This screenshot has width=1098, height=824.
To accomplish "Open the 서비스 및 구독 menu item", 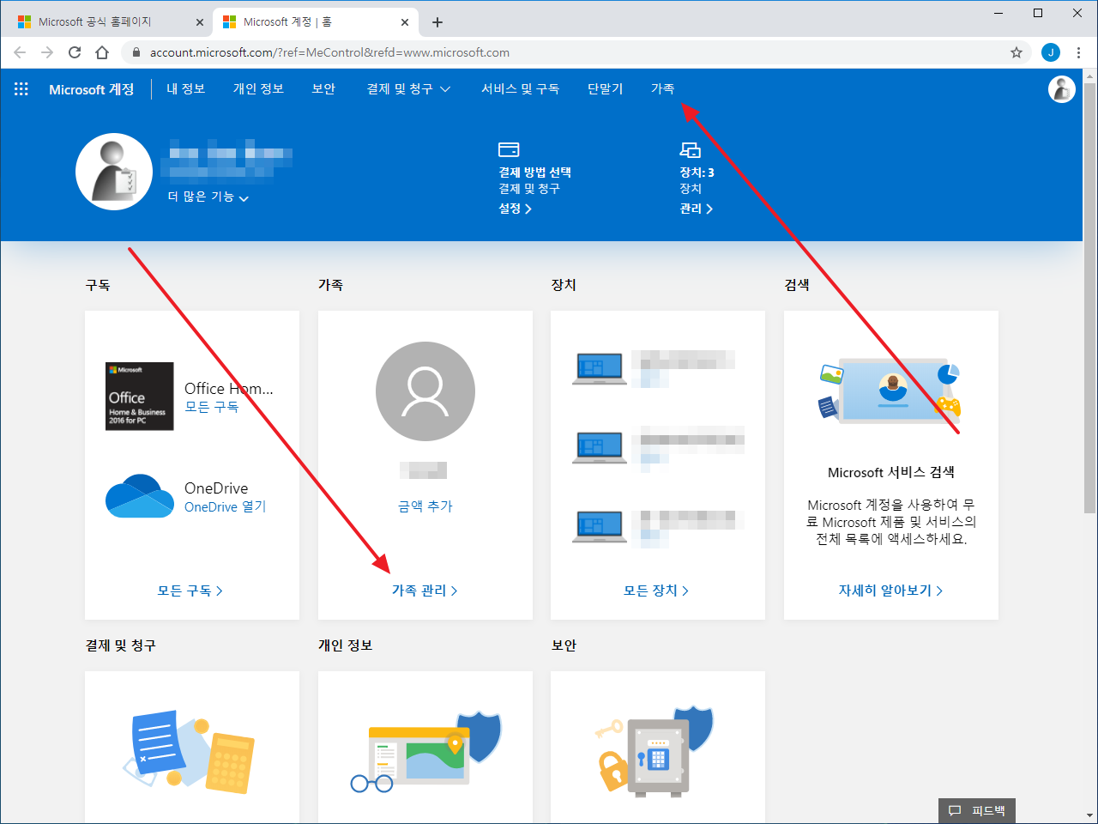I will [520, 89].
